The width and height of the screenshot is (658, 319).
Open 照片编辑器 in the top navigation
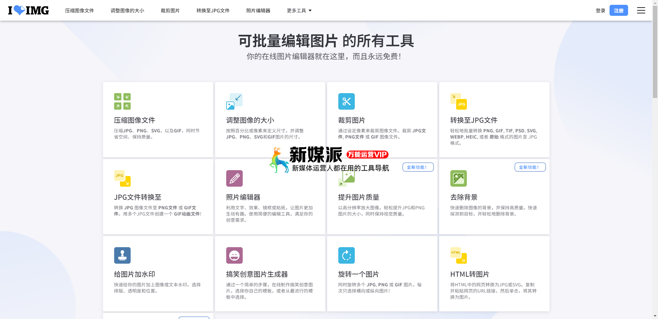point(258,11)
